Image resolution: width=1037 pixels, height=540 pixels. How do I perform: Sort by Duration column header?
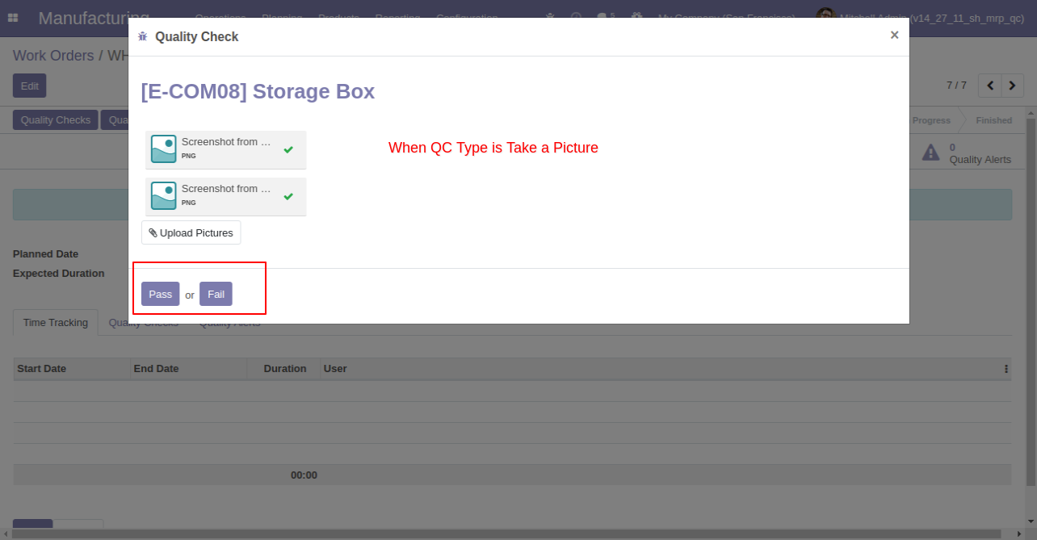(x=283, y=369)
